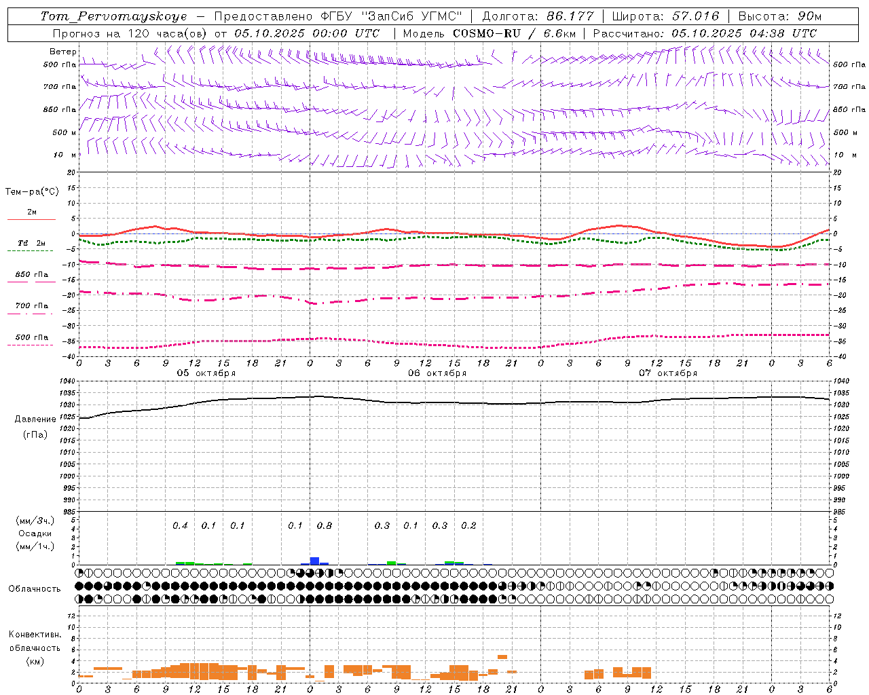This screenshot has height=695, width=869.
Task: Select the 'Долгота: 86.177' header value
Action: click(x=538, y=16)
